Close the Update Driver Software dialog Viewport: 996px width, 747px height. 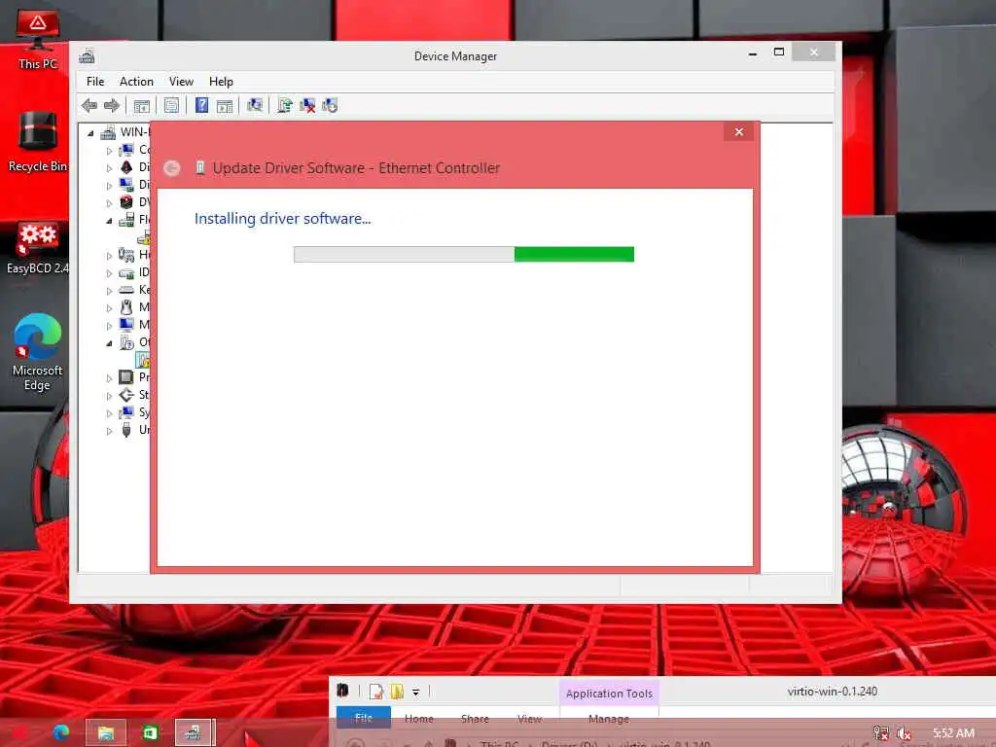pos(739,131)
